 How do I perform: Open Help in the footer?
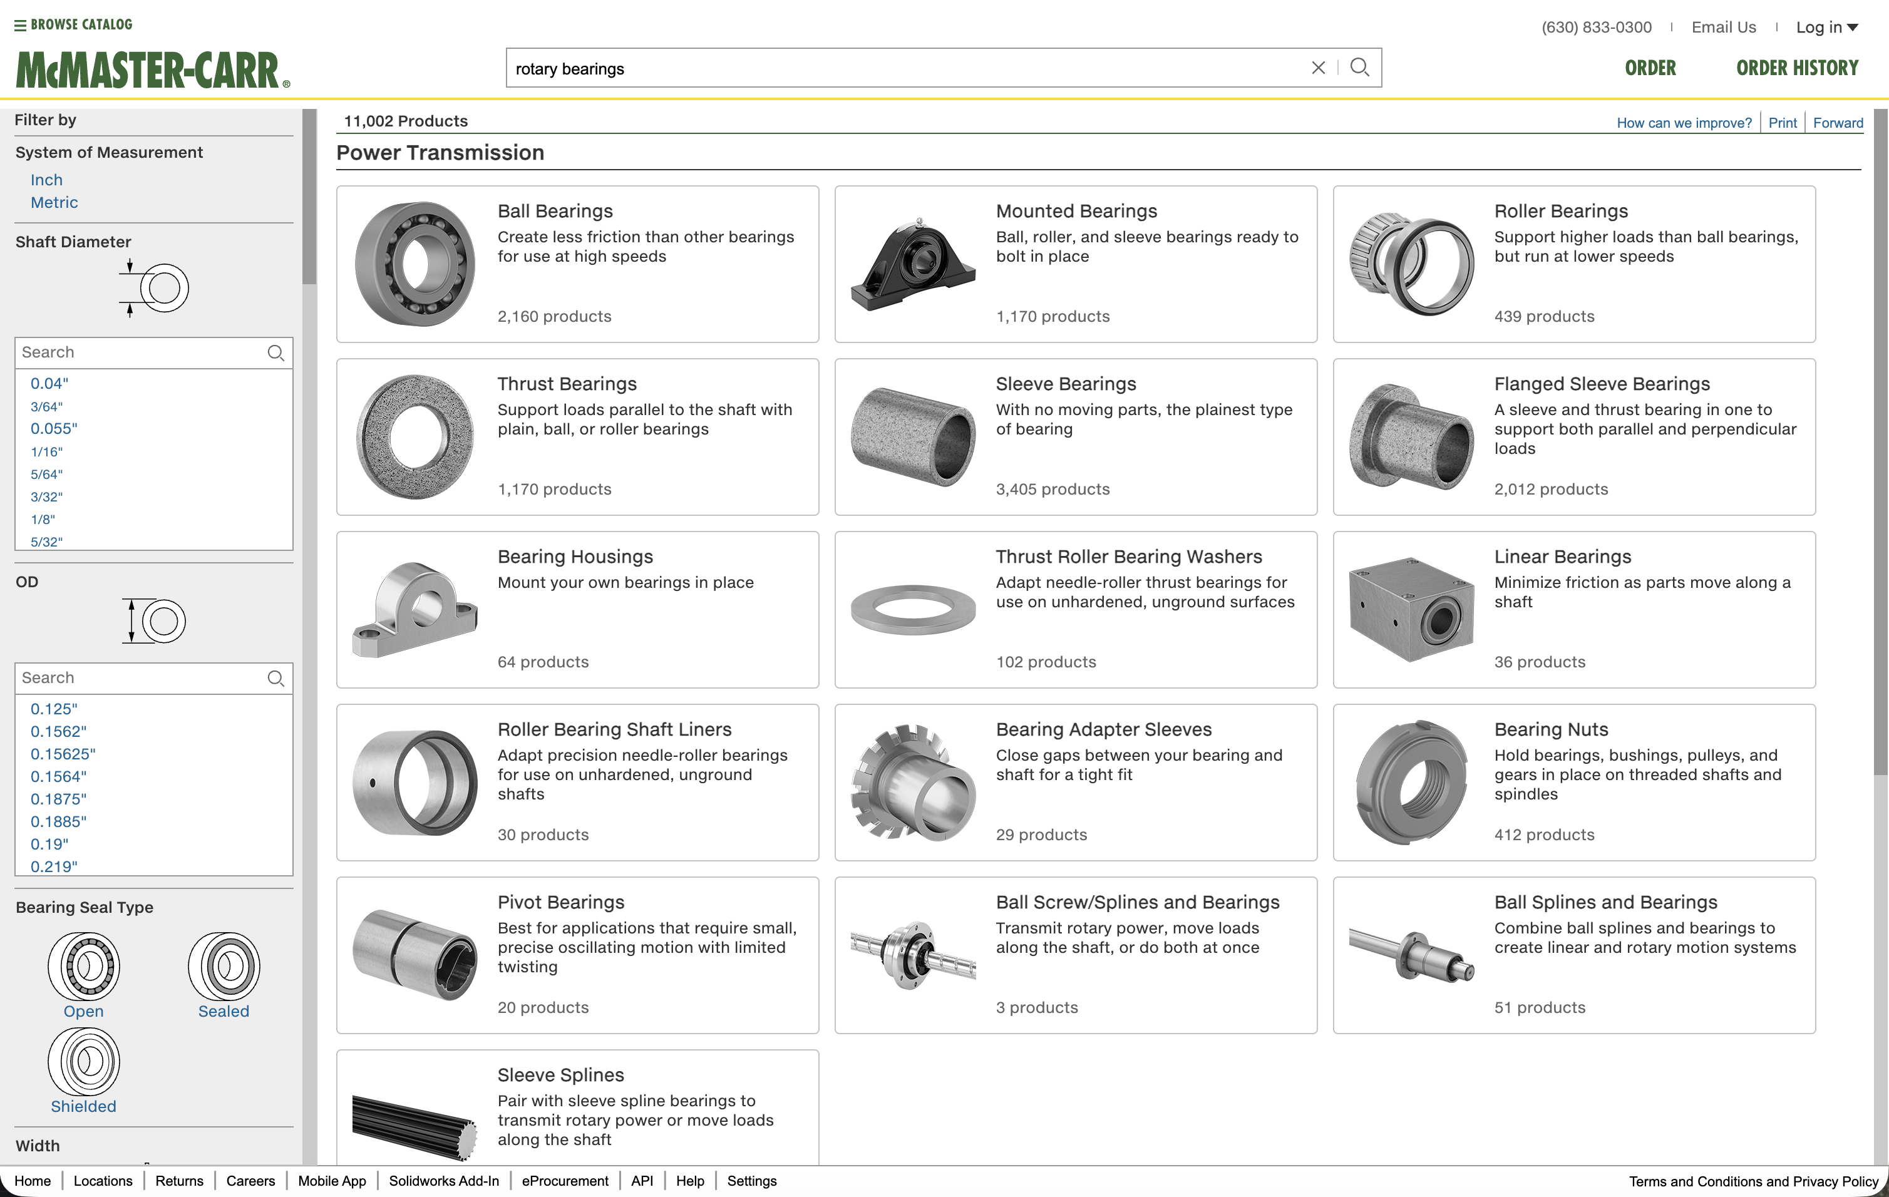[x=689, y=1181]
